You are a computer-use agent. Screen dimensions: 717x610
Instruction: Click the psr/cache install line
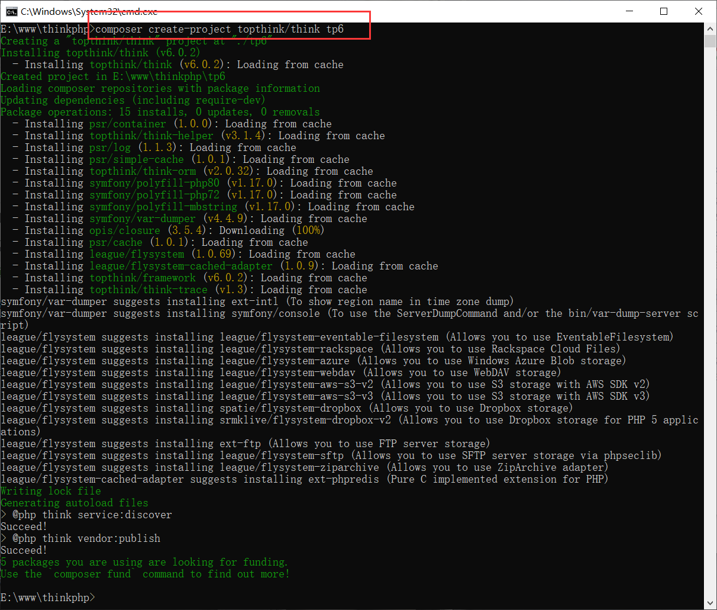160,242
